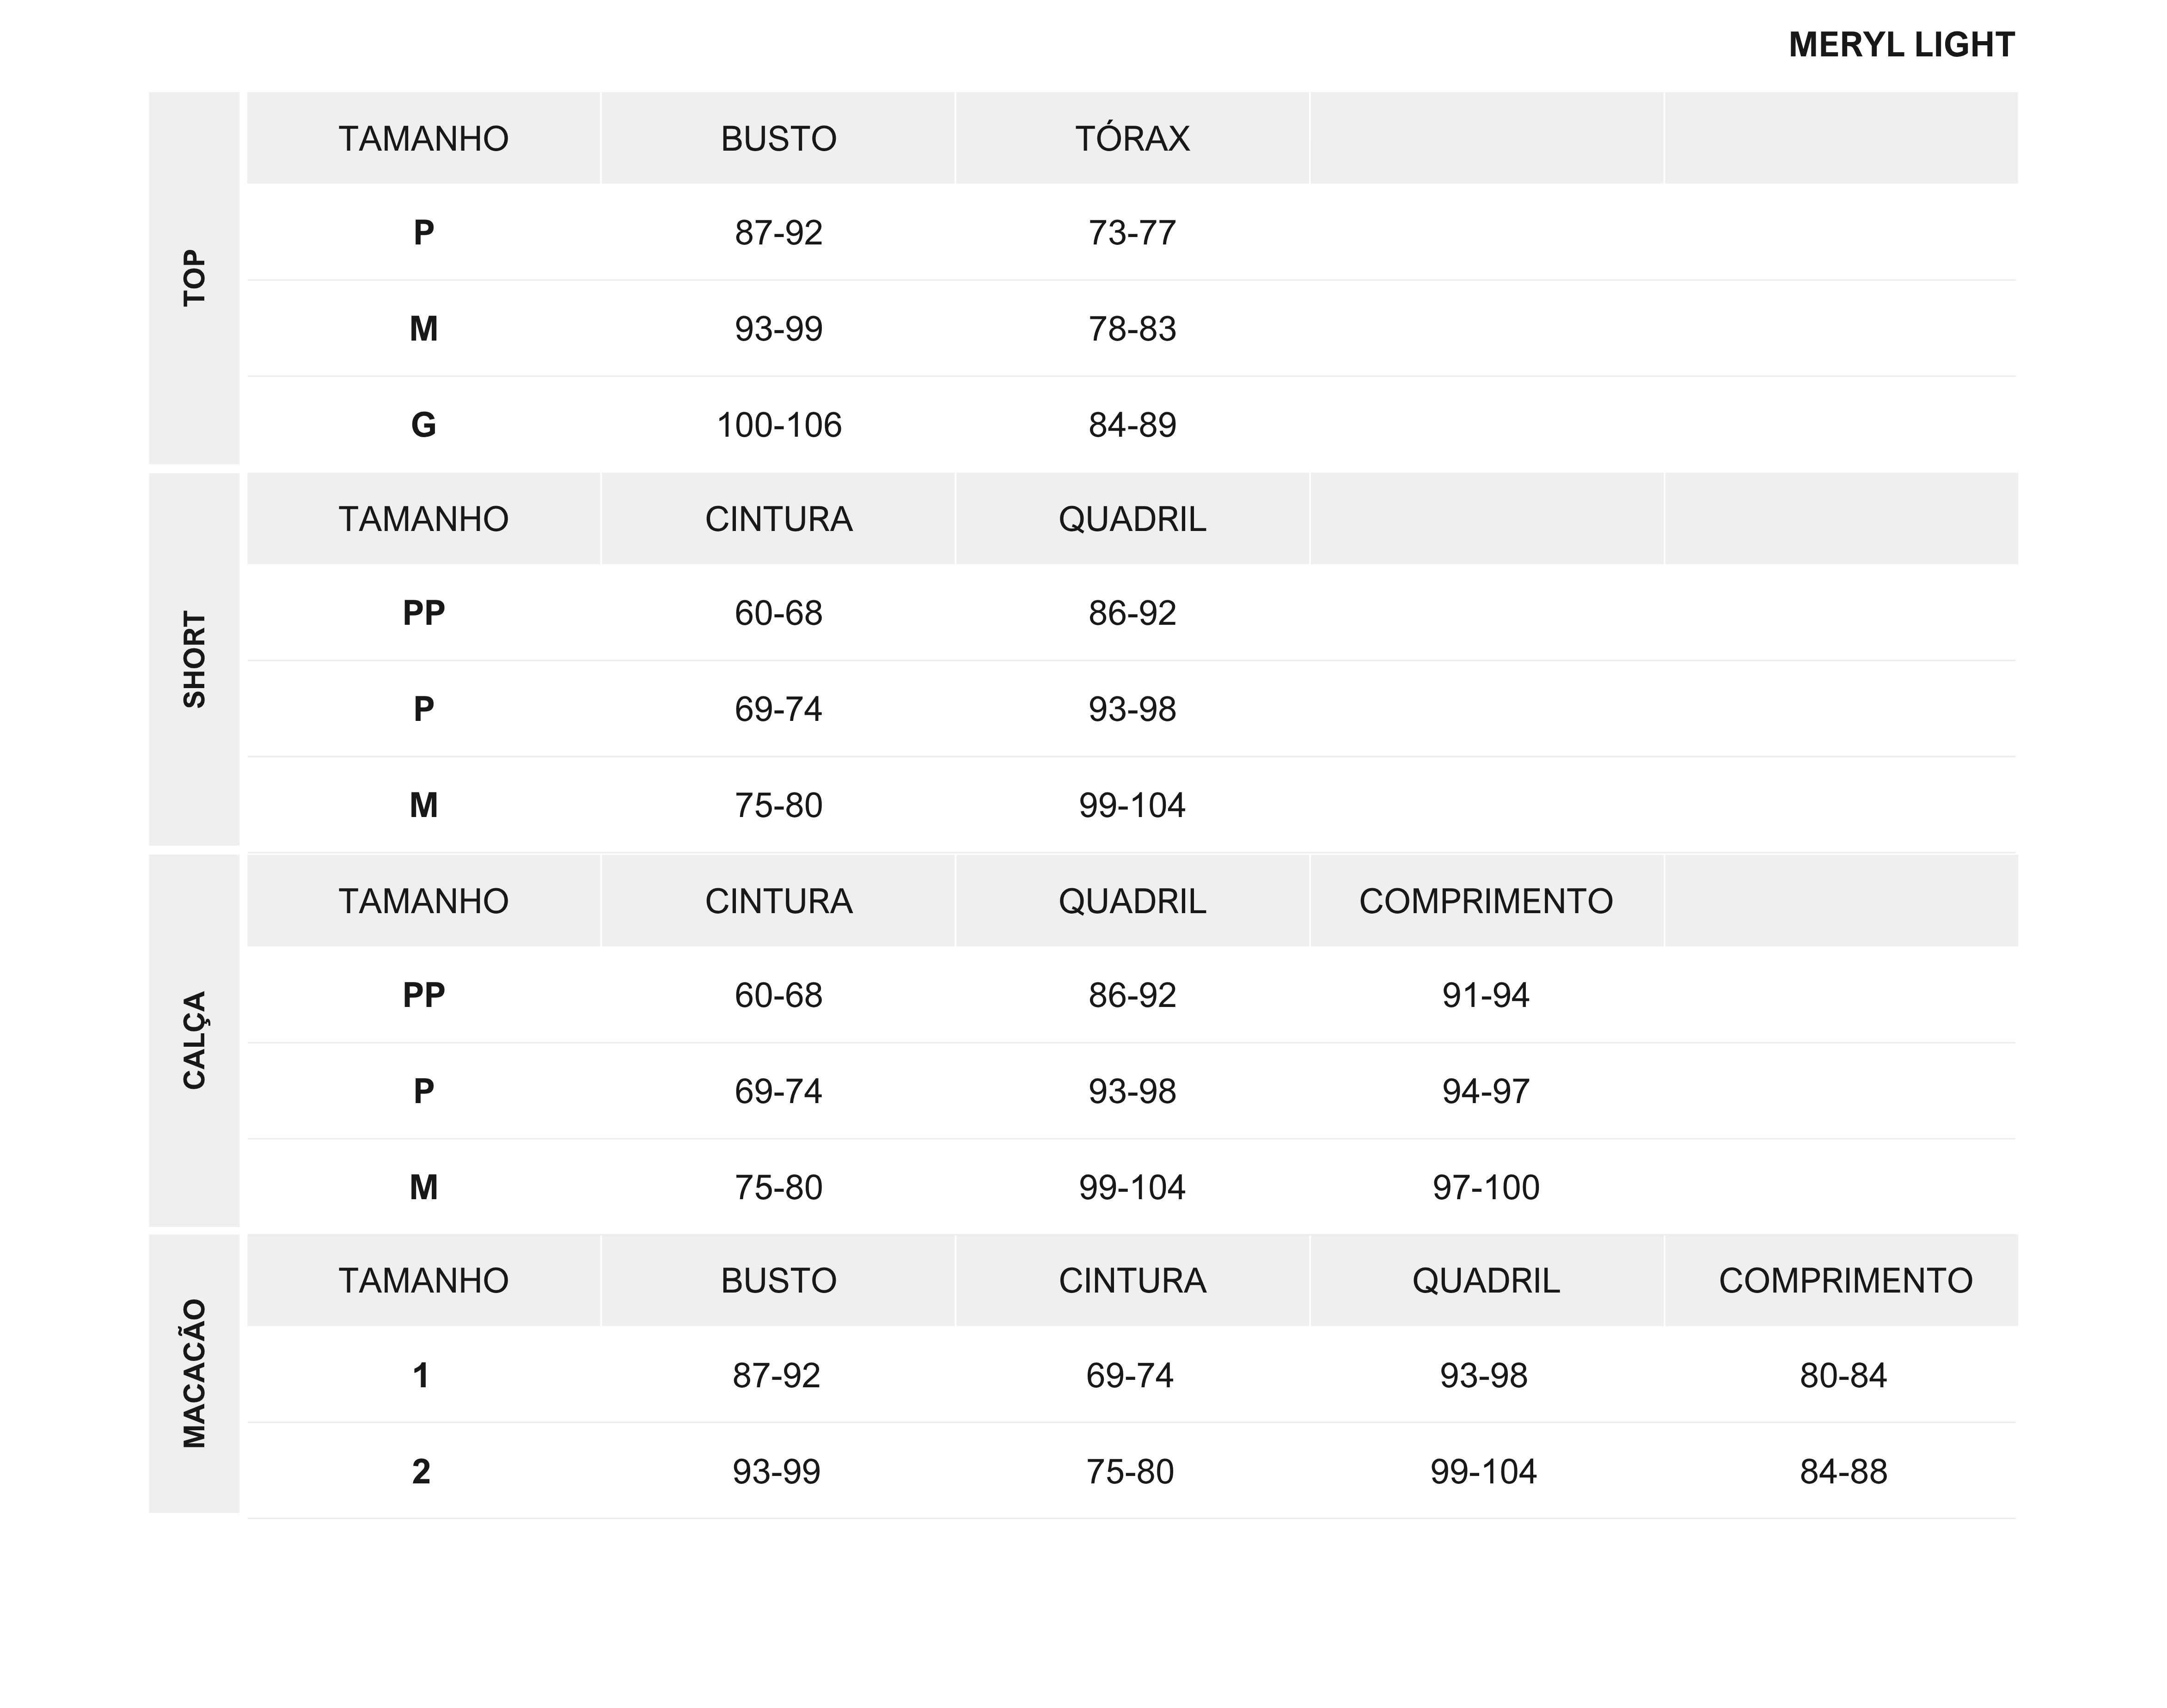The width and height of the screenshot is (2167, 1708).
Task: Click the TÓRAX column header
Action: 1132,138
